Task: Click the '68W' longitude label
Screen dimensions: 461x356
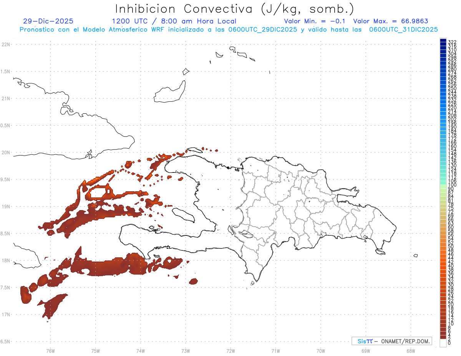Action: (x=411, y=351)
